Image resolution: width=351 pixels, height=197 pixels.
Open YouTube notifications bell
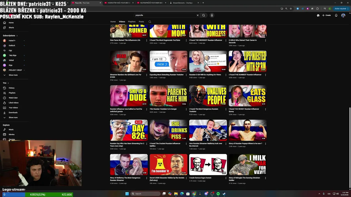(x=336, y=15)
